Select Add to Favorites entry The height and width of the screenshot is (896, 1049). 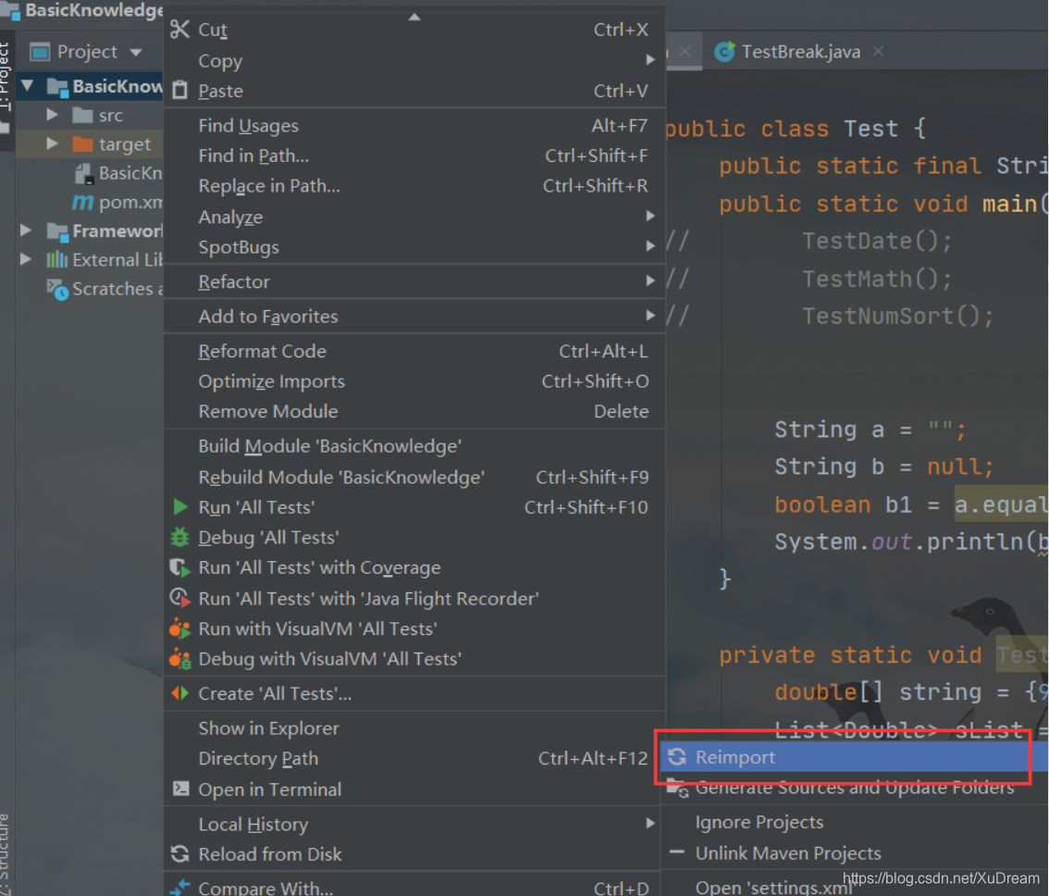[414, 316]
